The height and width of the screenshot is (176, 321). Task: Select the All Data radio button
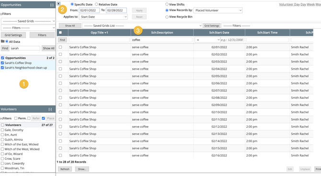(7, 41)
